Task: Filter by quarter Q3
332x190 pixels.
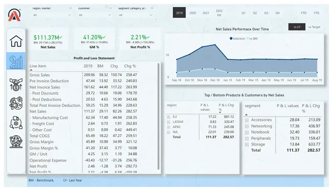Action: 266,13
